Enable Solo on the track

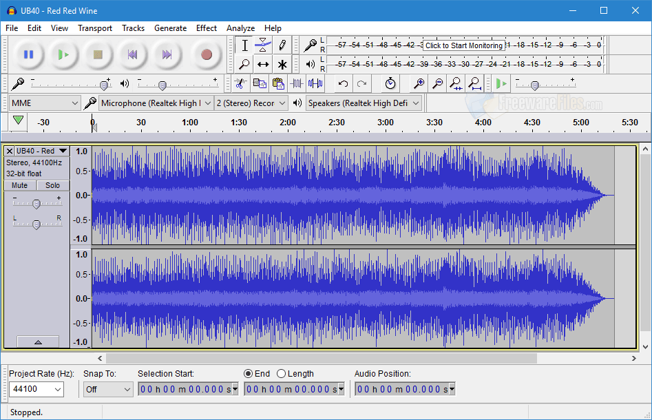[x=52, y=185]
